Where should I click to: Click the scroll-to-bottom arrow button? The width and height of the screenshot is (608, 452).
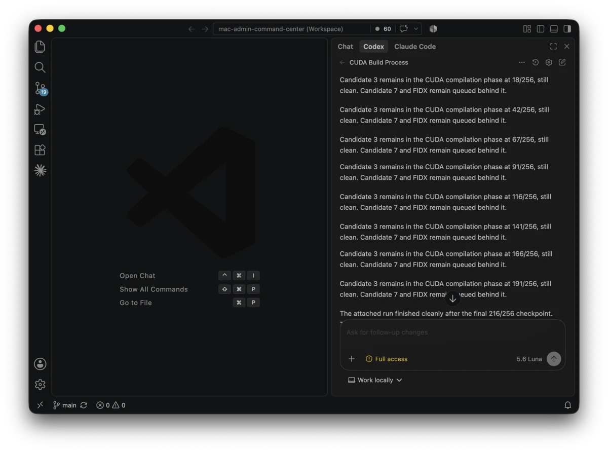453,299
